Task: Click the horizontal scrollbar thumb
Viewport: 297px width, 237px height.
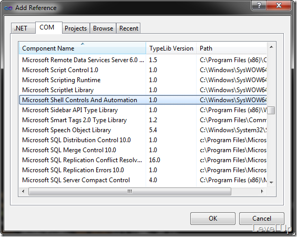Action: [130, 191]
